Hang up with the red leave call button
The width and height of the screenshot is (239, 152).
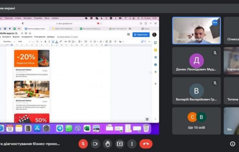[x=146, y=144]
